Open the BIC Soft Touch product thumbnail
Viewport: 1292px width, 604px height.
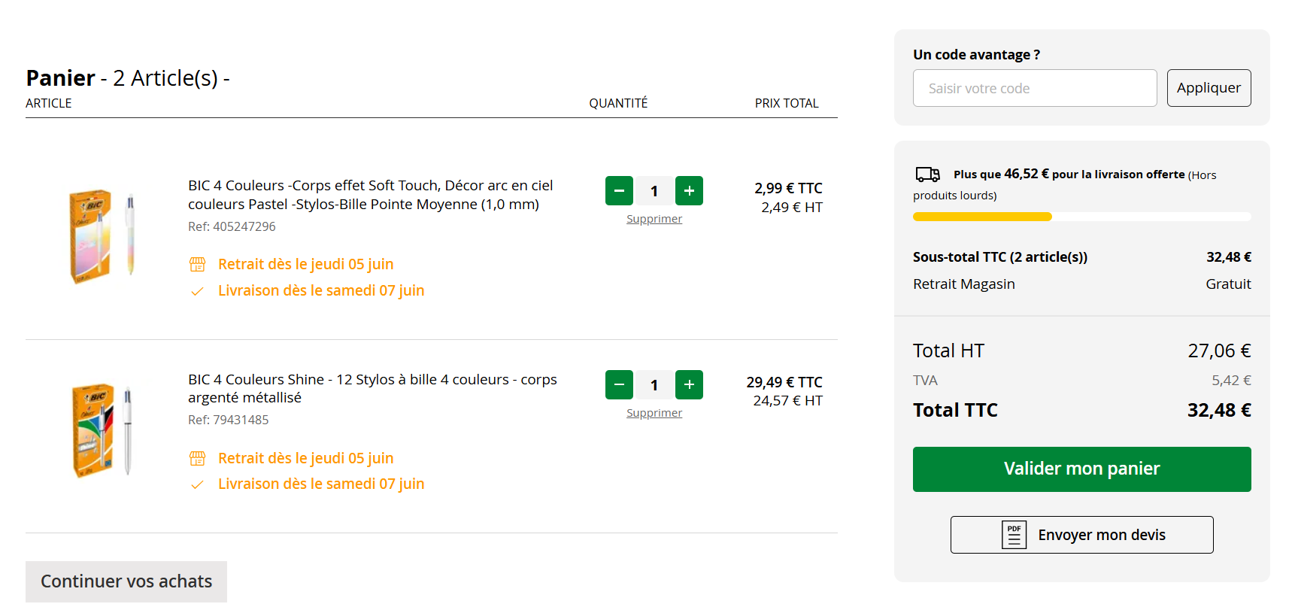tap(102, 236)
